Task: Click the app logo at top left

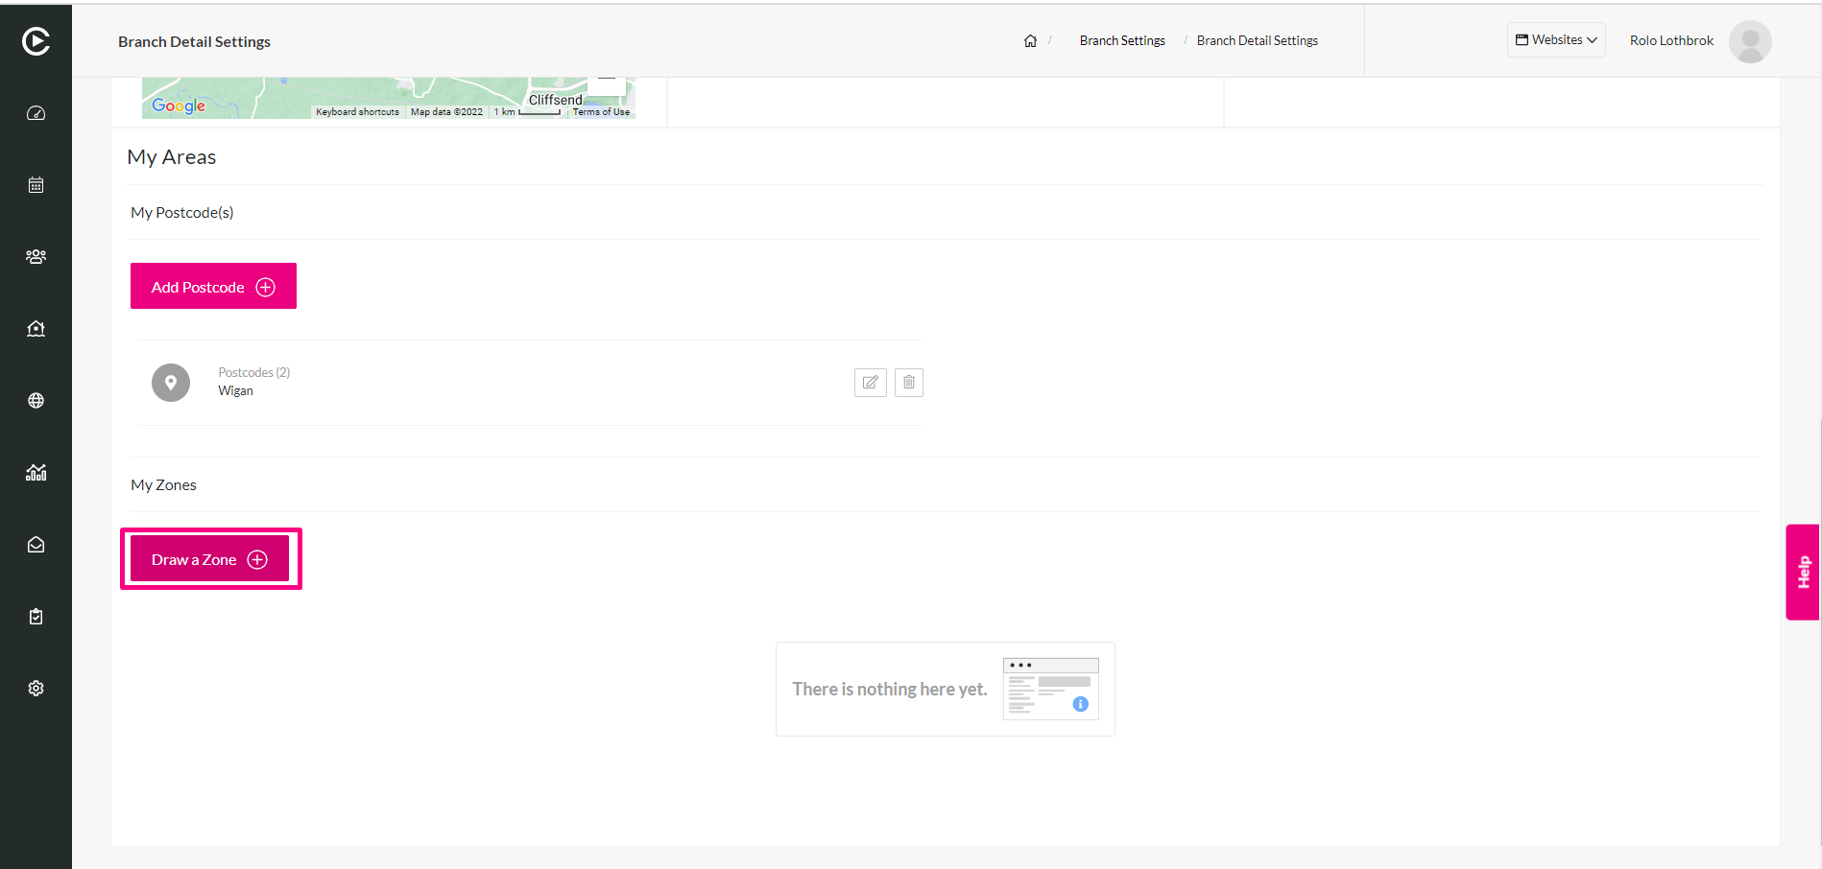Action: 36,41
